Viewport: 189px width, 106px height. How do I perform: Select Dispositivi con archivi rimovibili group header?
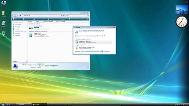click(x=38, y=31)
